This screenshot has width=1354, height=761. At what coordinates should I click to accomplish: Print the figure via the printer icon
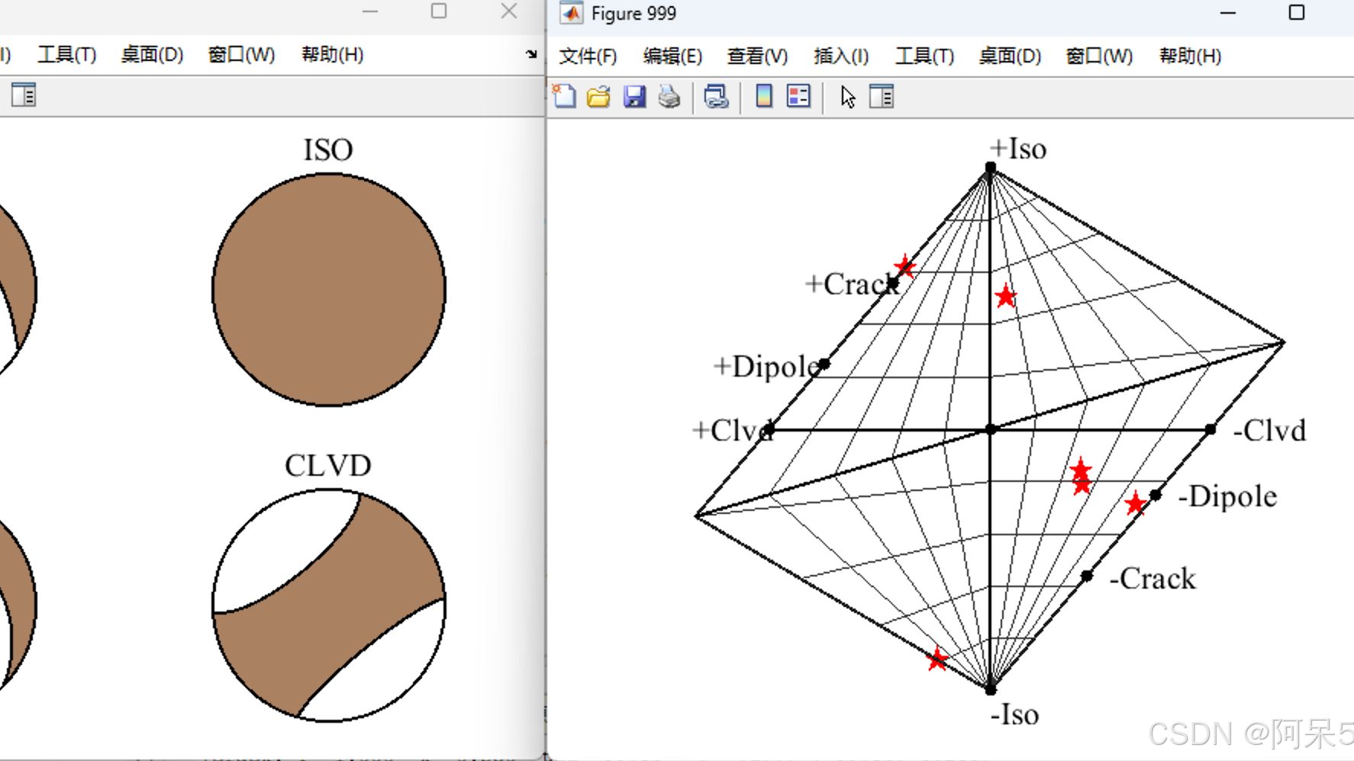669,97
